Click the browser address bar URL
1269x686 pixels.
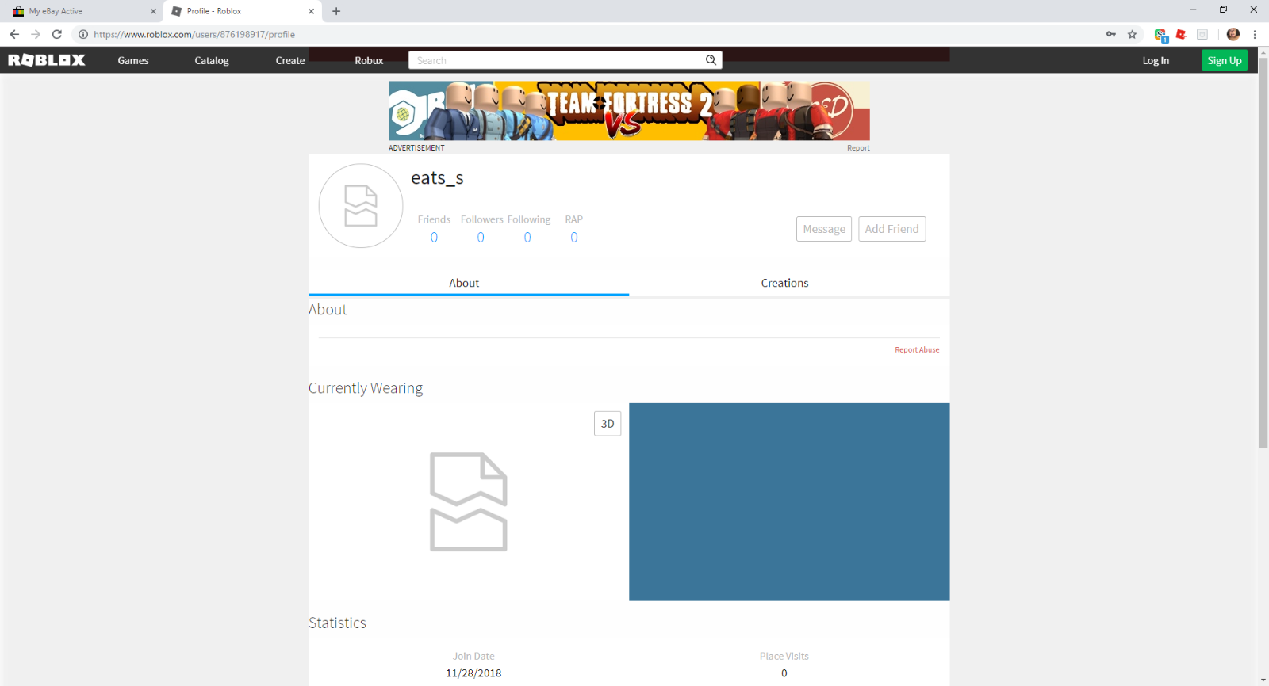(x=194, y=34)
